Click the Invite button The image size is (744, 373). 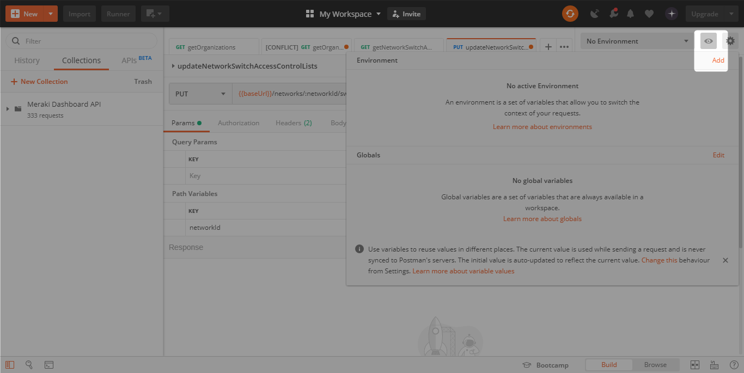[406, 14]
